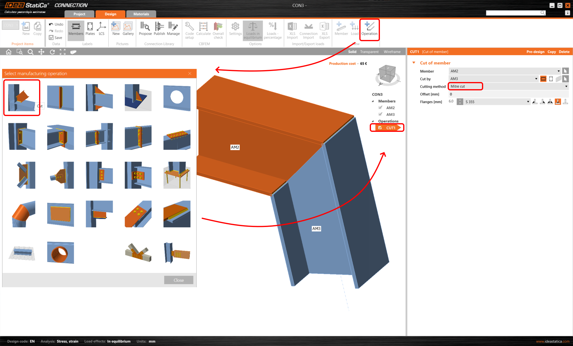
Task: Toggle the AM2 member checkbox
Action: tap(381, 108)
